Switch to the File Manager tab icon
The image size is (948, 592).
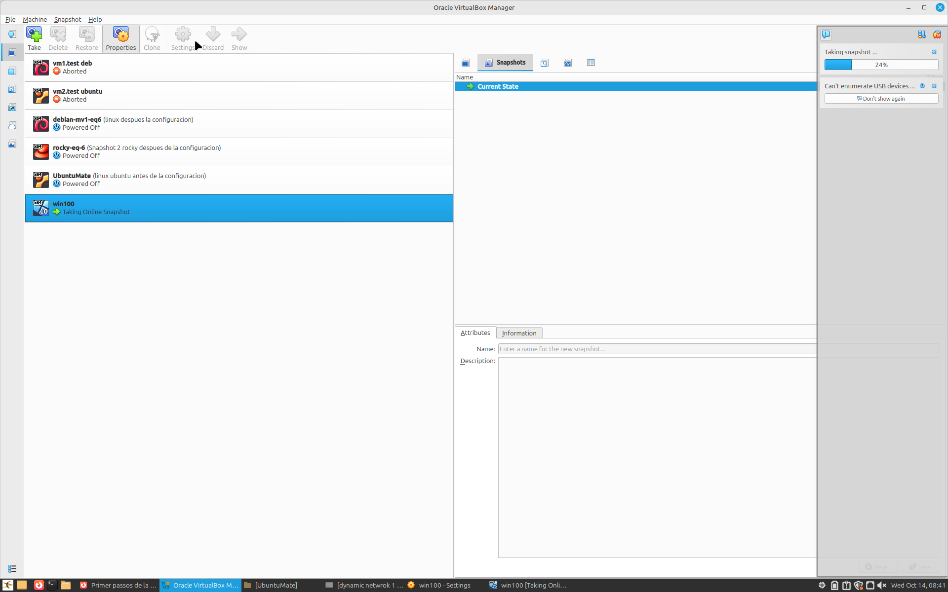(591, 63)
